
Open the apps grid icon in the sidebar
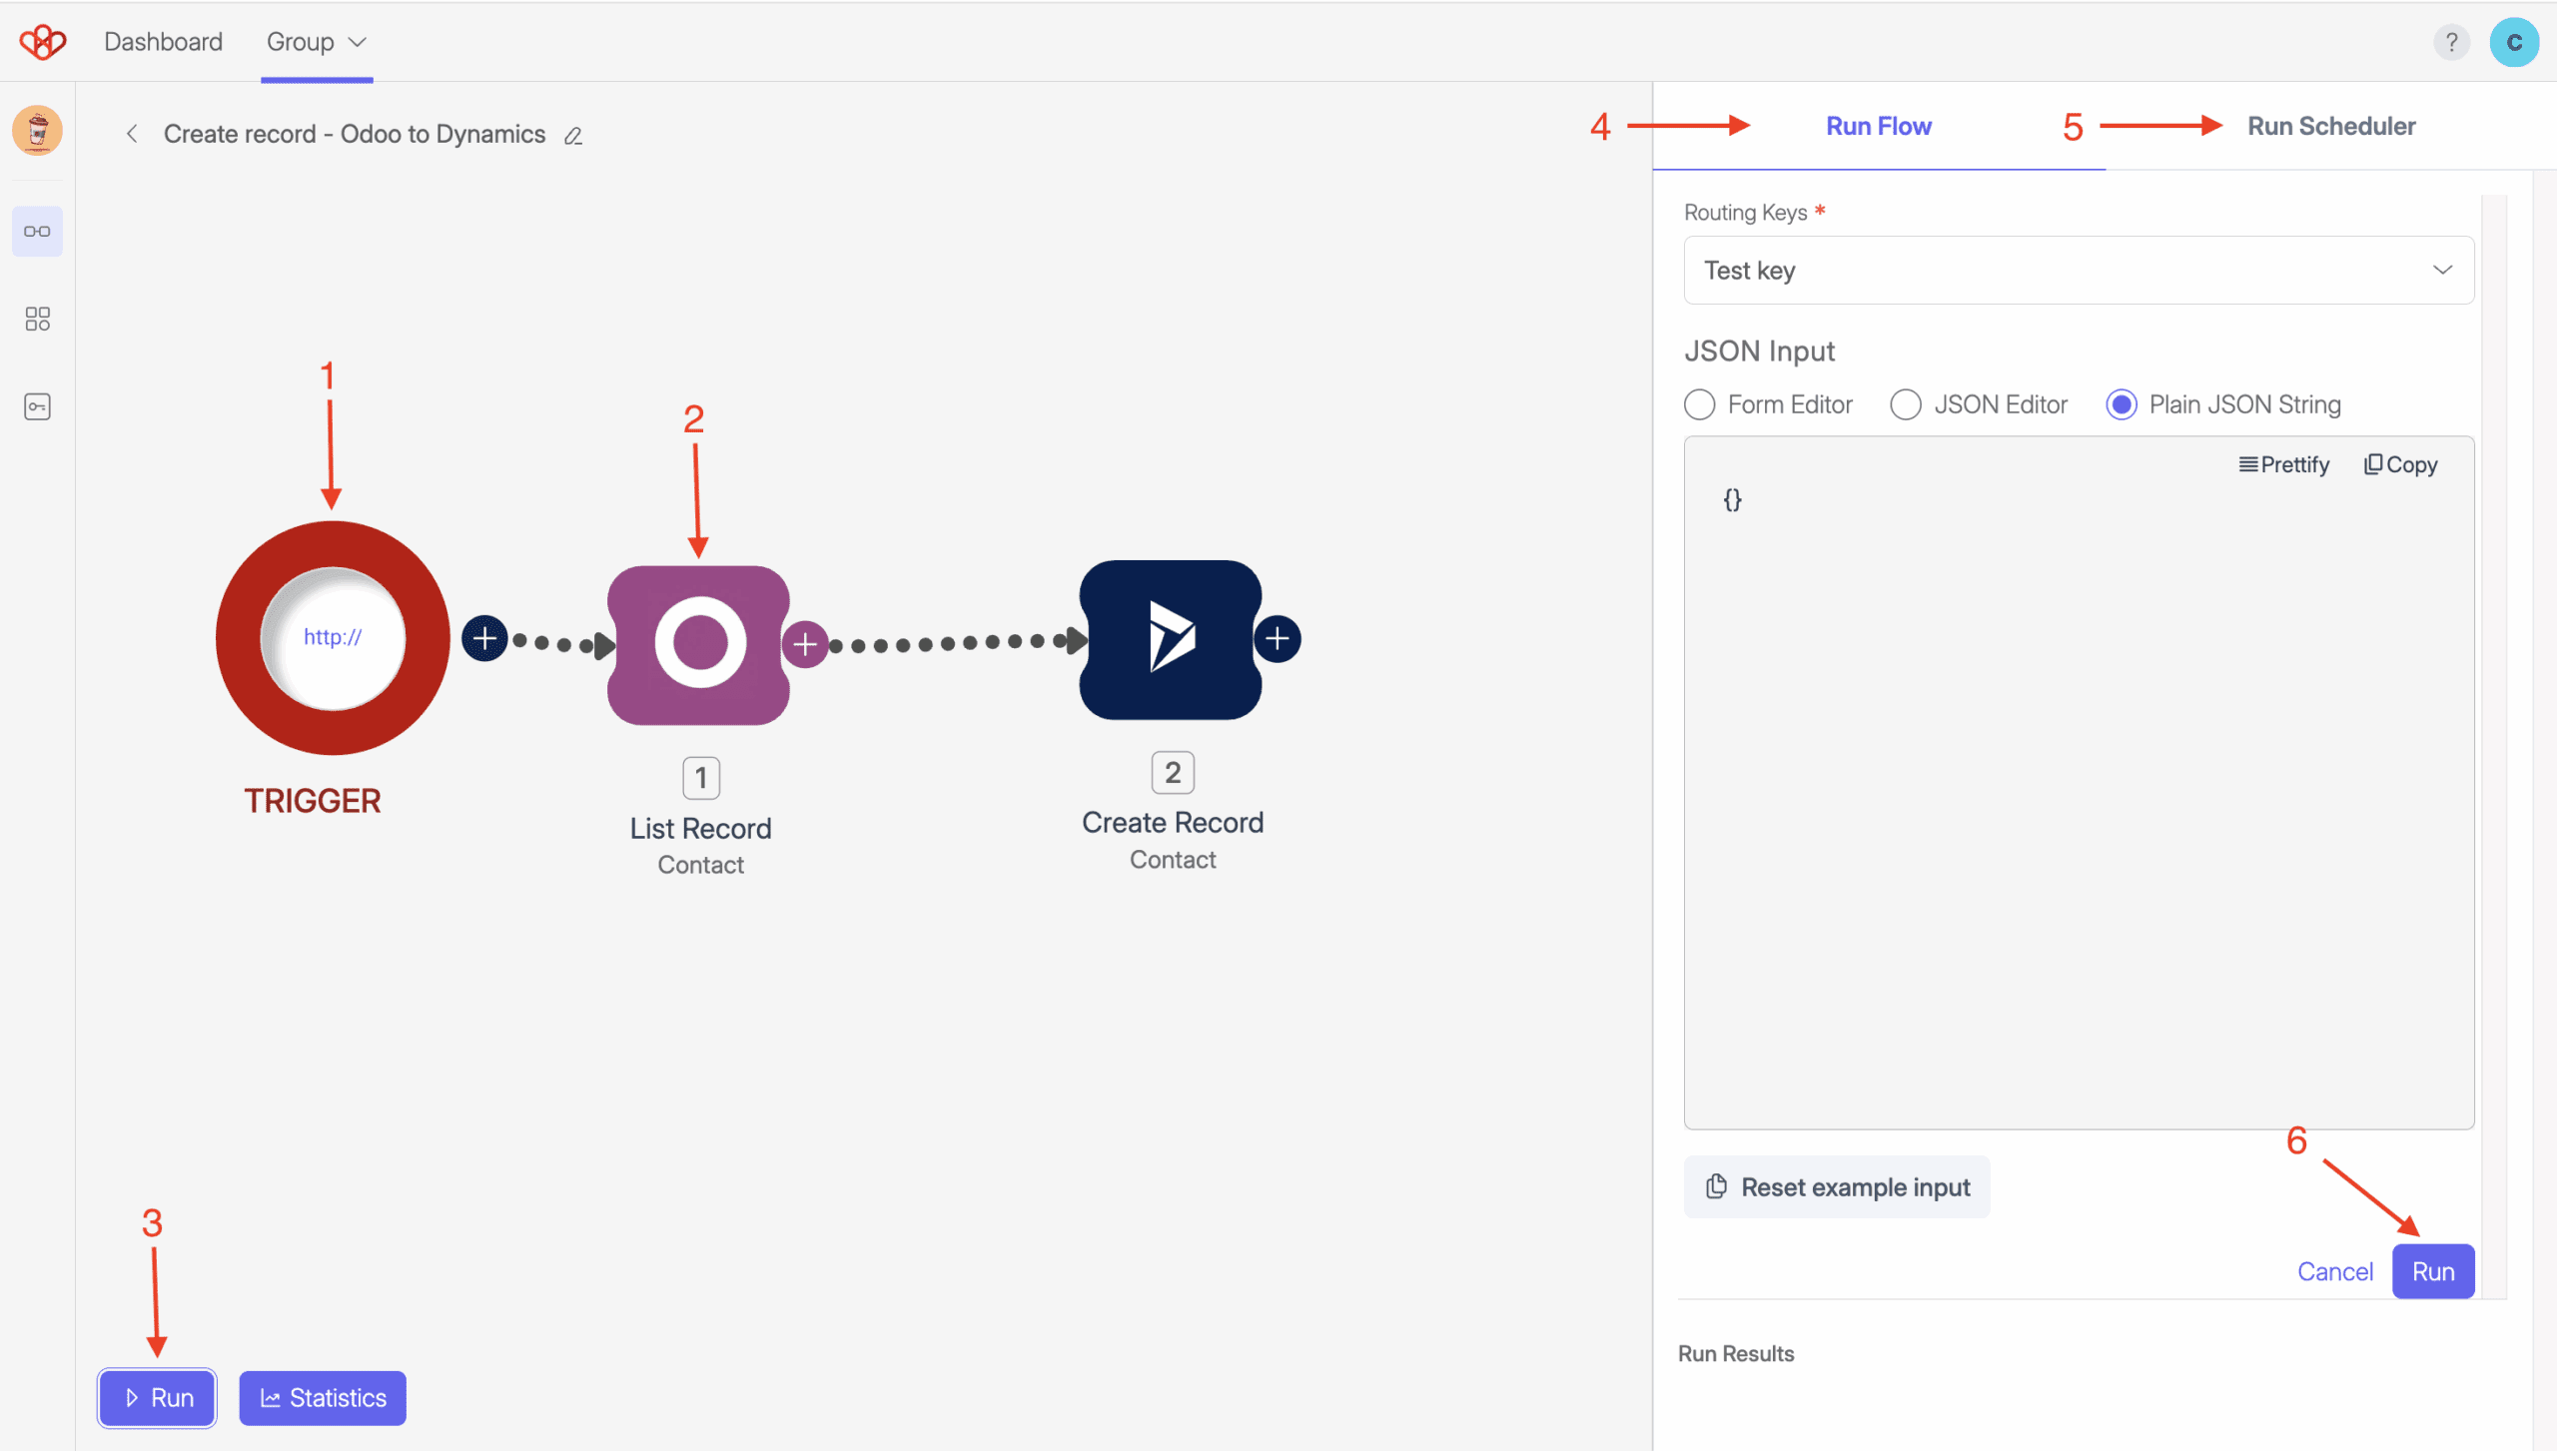pos(38,319)
